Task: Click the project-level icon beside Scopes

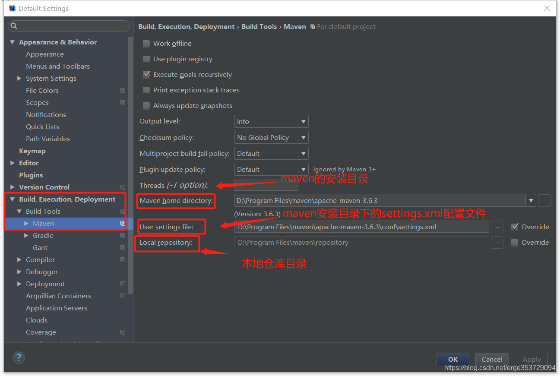Action: point(123,103)
